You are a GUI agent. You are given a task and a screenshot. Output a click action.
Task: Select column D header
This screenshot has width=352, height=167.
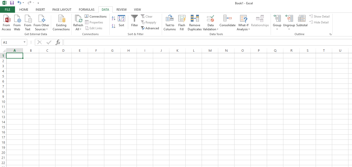(x=63, y=50)
